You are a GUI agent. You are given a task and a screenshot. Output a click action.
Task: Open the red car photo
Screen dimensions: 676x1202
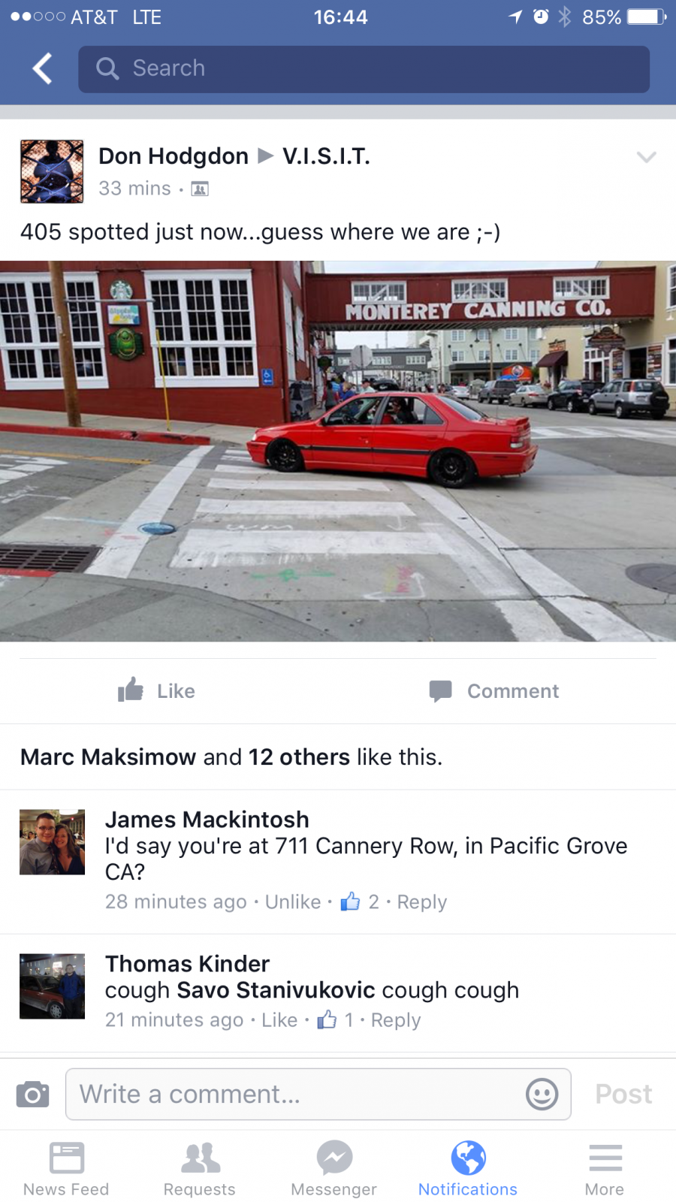[x=338, y=451]
